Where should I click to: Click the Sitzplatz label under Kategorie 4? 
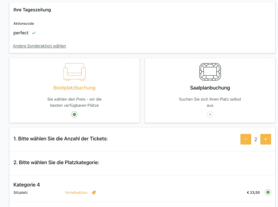[x=20, y=193]
